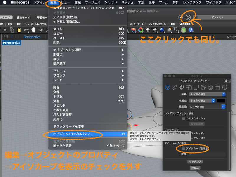Open the 印刷色 dropdown
This screenshot has height=177, width=236.
coord(202,100)
